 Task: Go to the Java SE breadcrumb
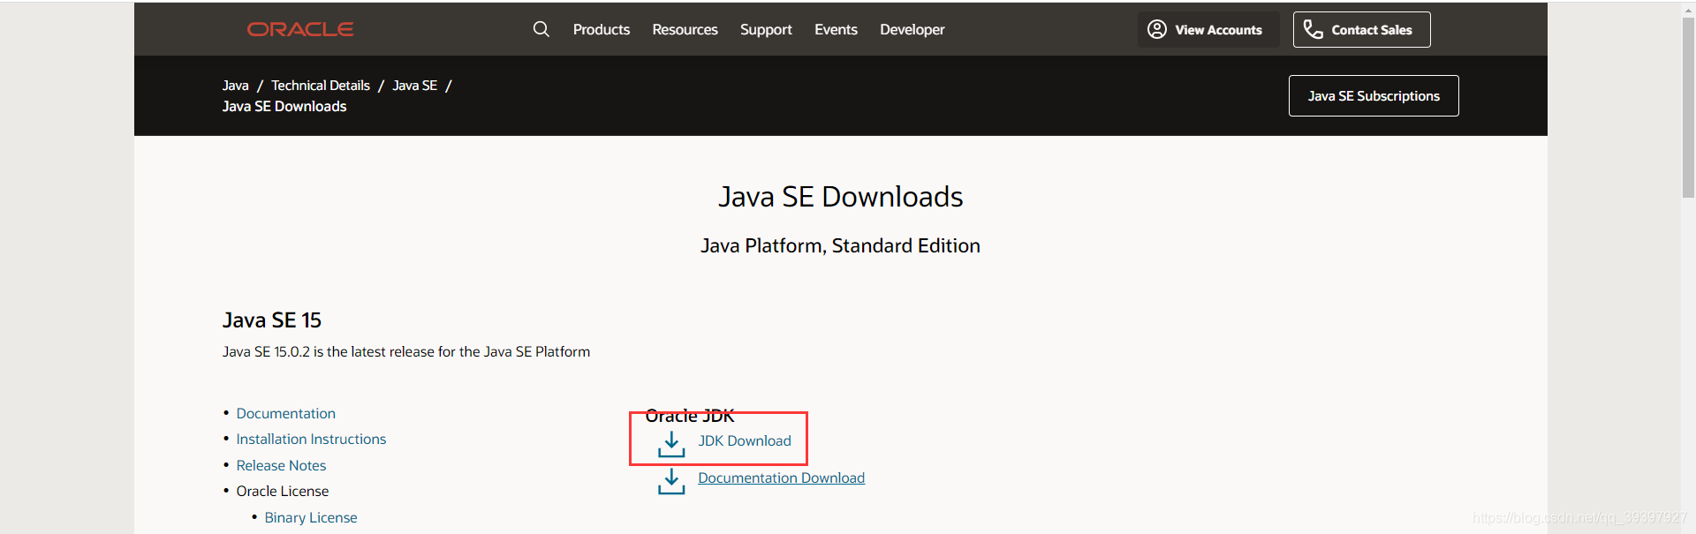(x=415, y=86)
